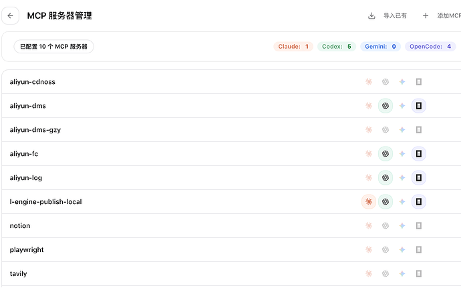Disable Claude for l-engine-publish-local
The height and width of the screenshot is (294, 461).
point(369,202)
